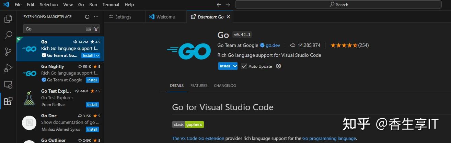Open the Terminal menu

pos(111,4)
